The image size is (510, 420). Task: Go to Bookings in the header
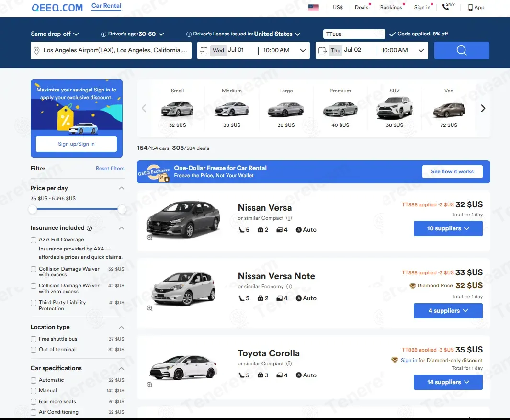[x=391, y=7]
